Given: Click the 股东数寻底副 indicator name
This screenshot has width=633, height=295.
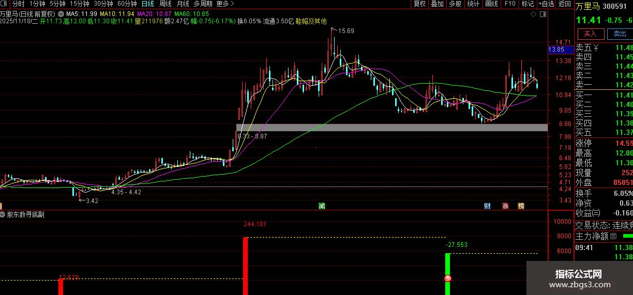Looking at the screenshot, I should point(25,214).
